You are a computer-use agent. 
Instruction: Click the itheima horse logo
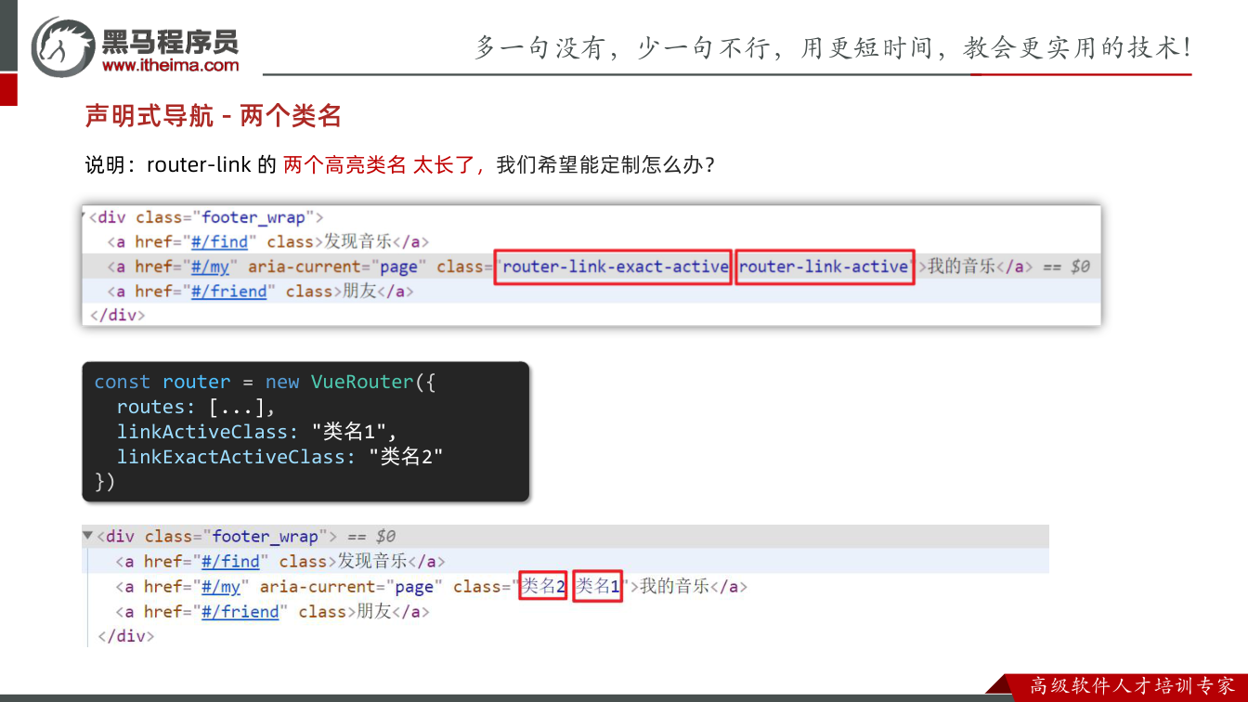(x=63, y=46)
